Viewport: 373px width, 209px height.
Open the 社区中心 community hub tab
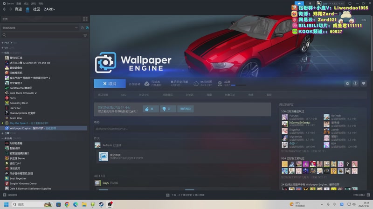tap(144, 95)
